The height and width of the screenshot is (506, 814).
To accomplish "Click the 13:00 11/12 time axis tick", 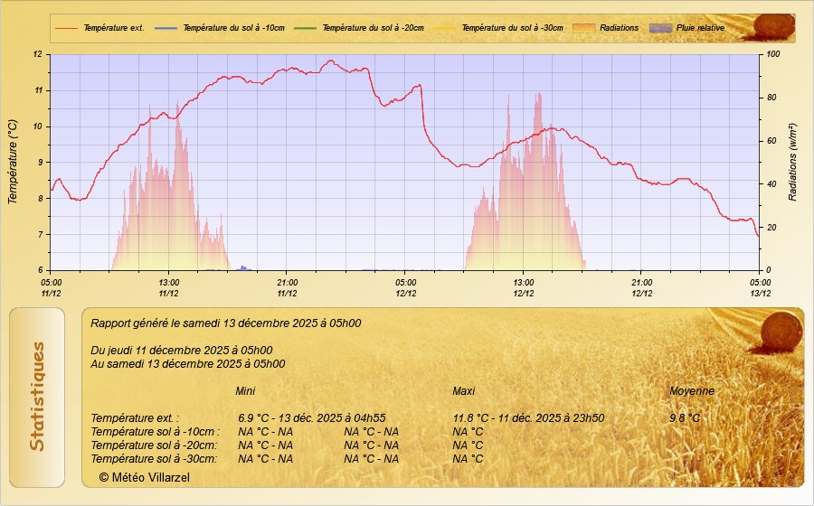I will pyautogui.click(x=168, y=287).
